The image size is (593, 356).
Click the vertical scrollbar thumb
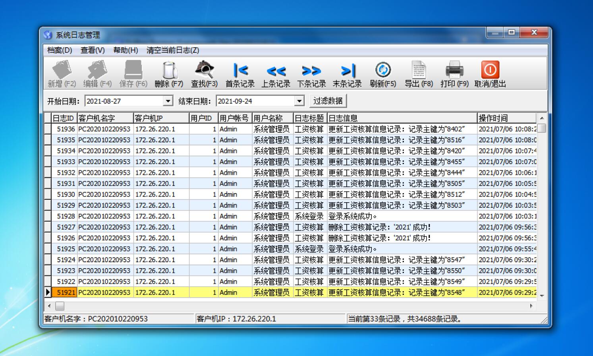(x=542, y=128)
